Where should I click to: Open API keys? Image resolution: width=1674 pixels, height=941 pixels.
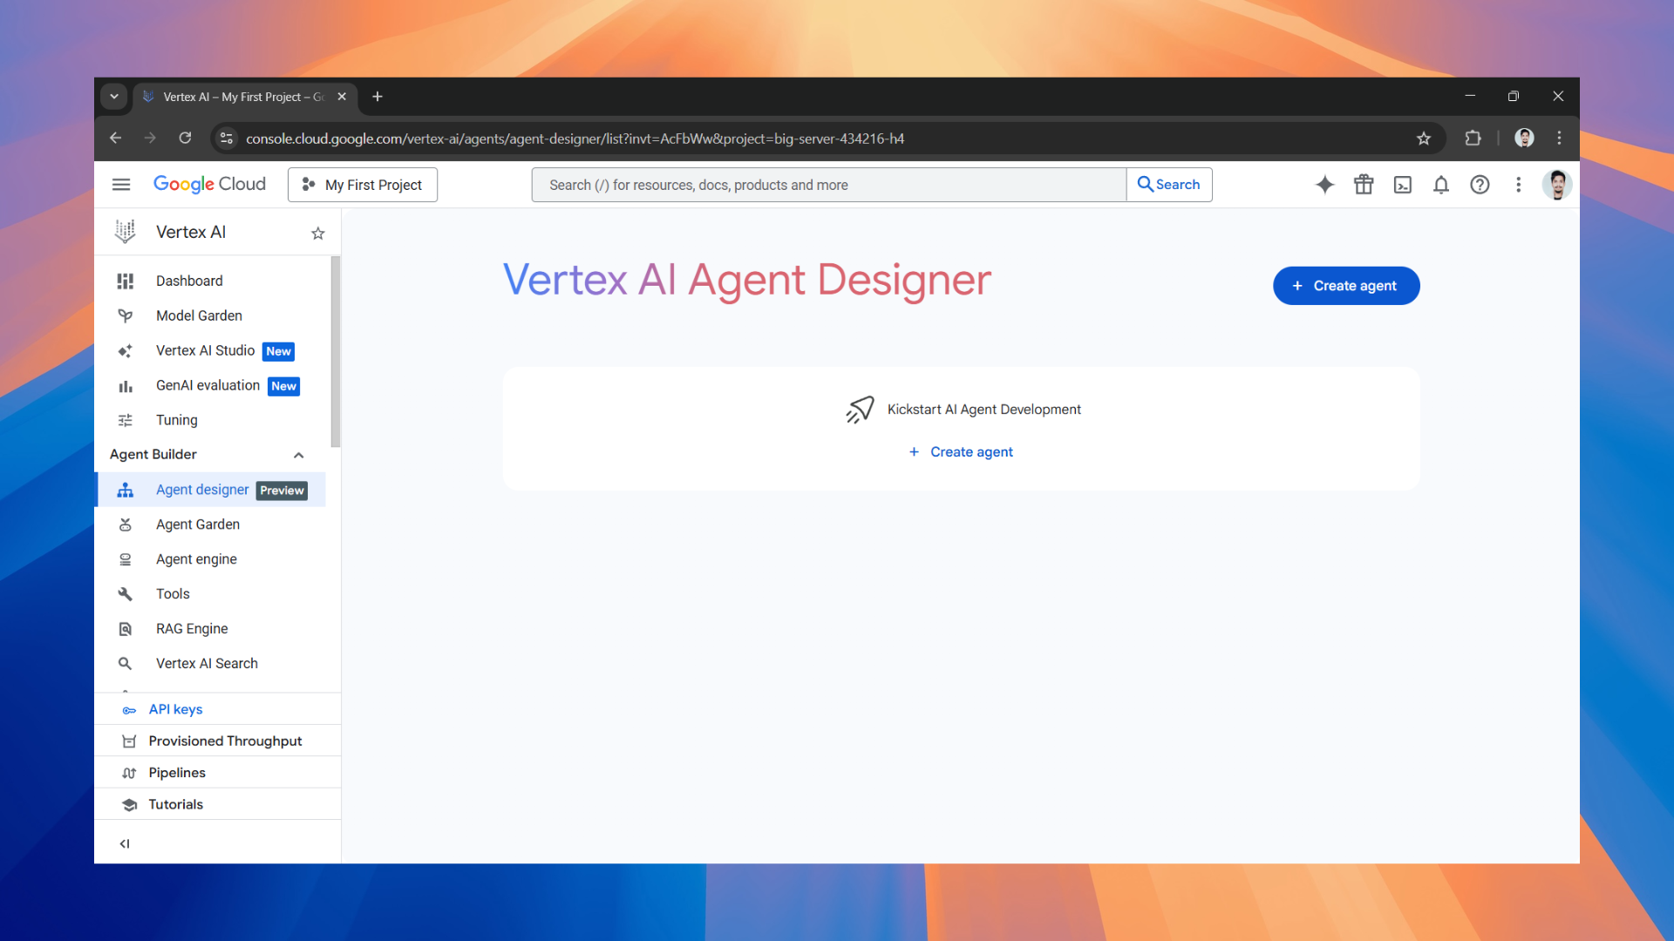point(174,708)
